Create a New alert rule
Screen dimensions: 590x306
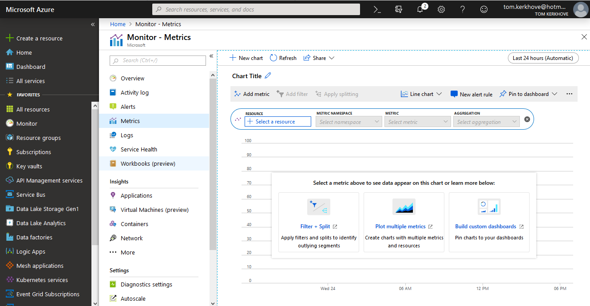coord(471,94)
